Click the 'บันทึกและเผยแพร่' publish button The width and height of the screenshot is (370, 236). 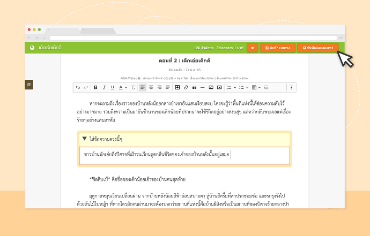318,48
